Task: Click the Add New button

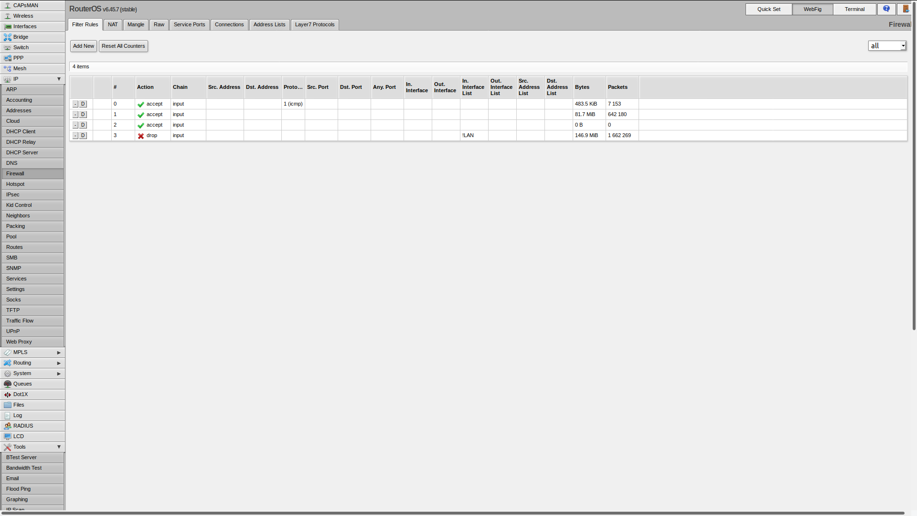Action: [x=84, y=46]
